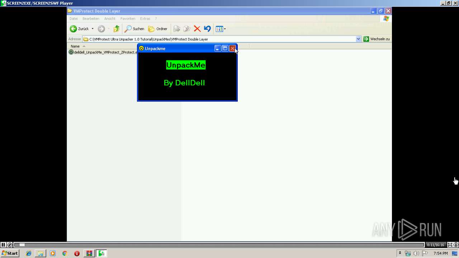Go up one folder level
The height and width of the screenshot is (258, 459).
[x=117, y=29]
